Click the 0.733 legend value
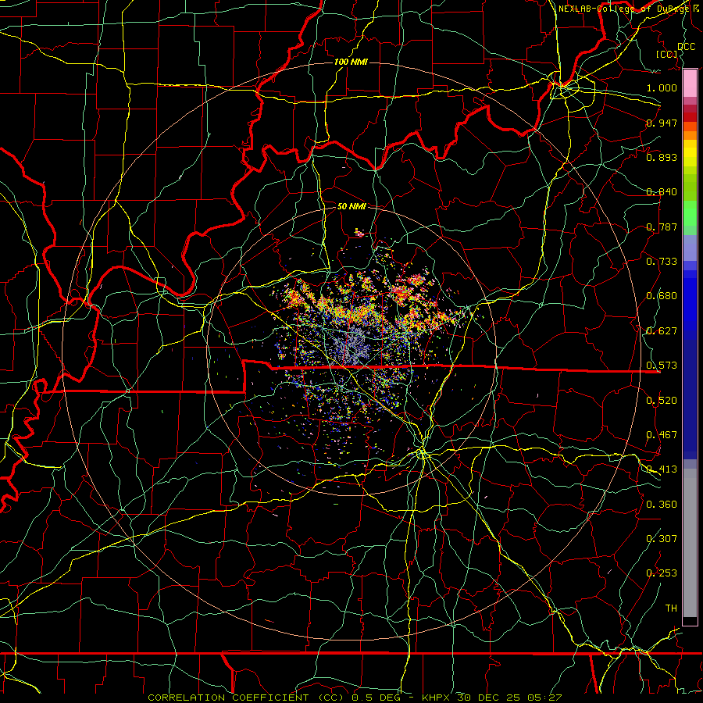This screenshot has width=703, height=703. coord(662,261)
